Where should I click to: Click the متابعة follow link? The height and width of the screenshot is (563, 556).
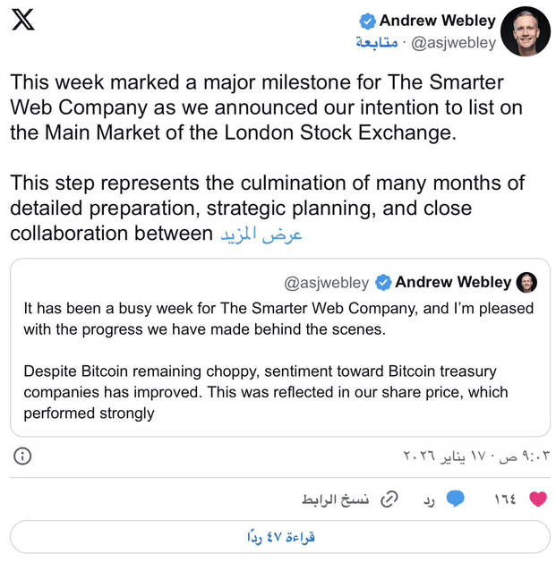point(377,42)
